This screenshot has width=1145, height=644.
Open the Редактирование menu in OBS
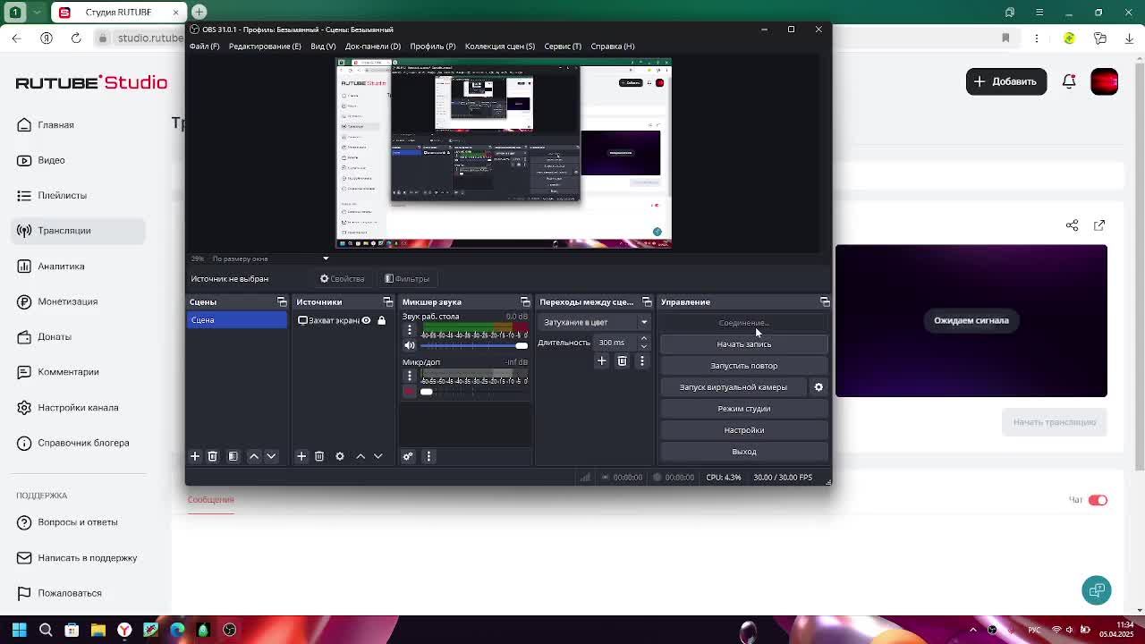click(265, 47)
